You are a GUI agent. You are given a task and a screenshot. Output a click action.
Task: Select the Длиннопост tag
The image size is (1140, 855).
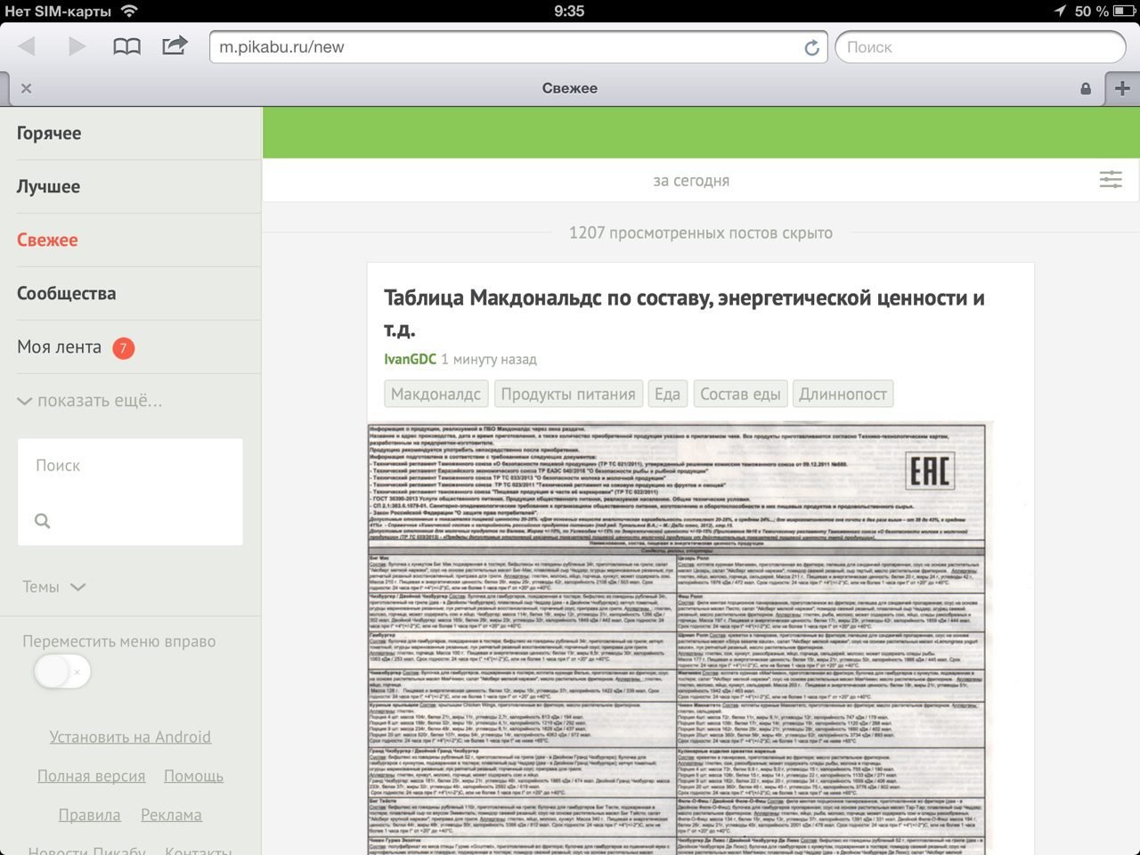tap(843, 394)
